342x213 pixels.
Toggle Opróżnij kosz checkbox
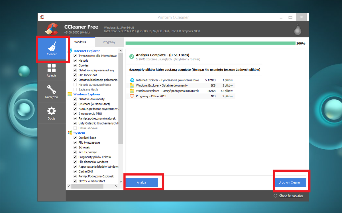(x=75, y=138)
